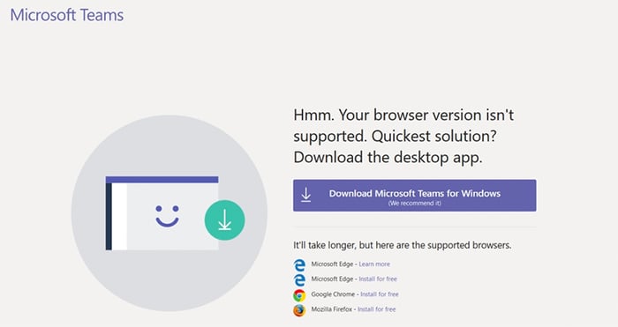Click the "(We recommend it)" caption in the button

tap(415, 204)
